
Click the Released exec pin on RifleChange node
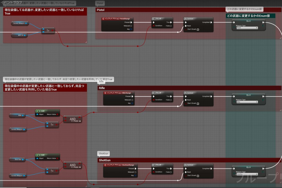pyautogui.click(x=132, y=100)
